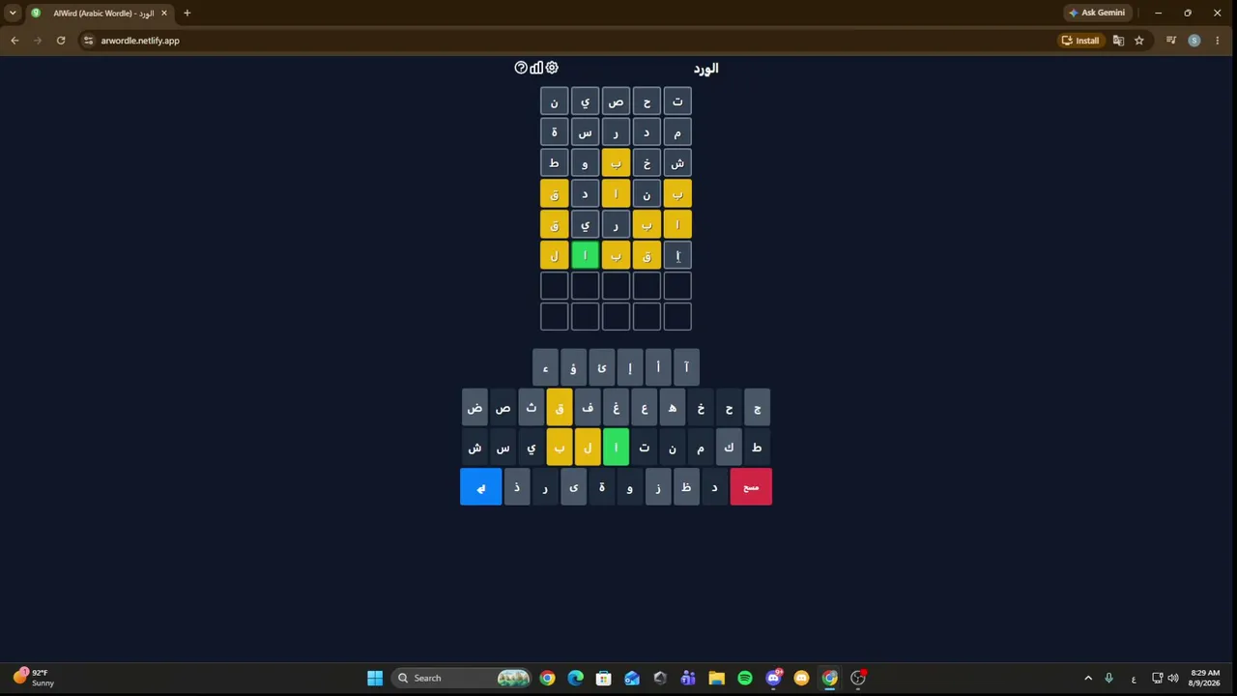View site information icon in address bar

pyautogui.click(x=88, y=41)
